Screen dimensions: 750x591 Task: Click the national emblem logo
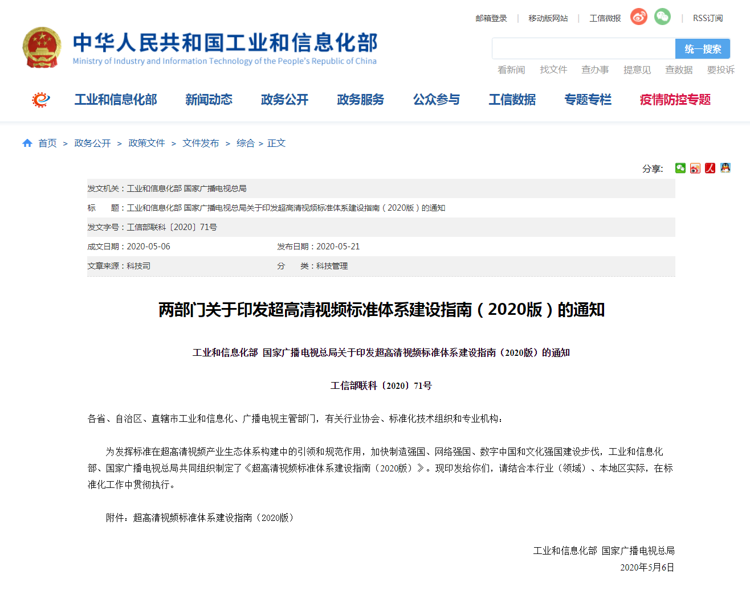coord(42,48)
